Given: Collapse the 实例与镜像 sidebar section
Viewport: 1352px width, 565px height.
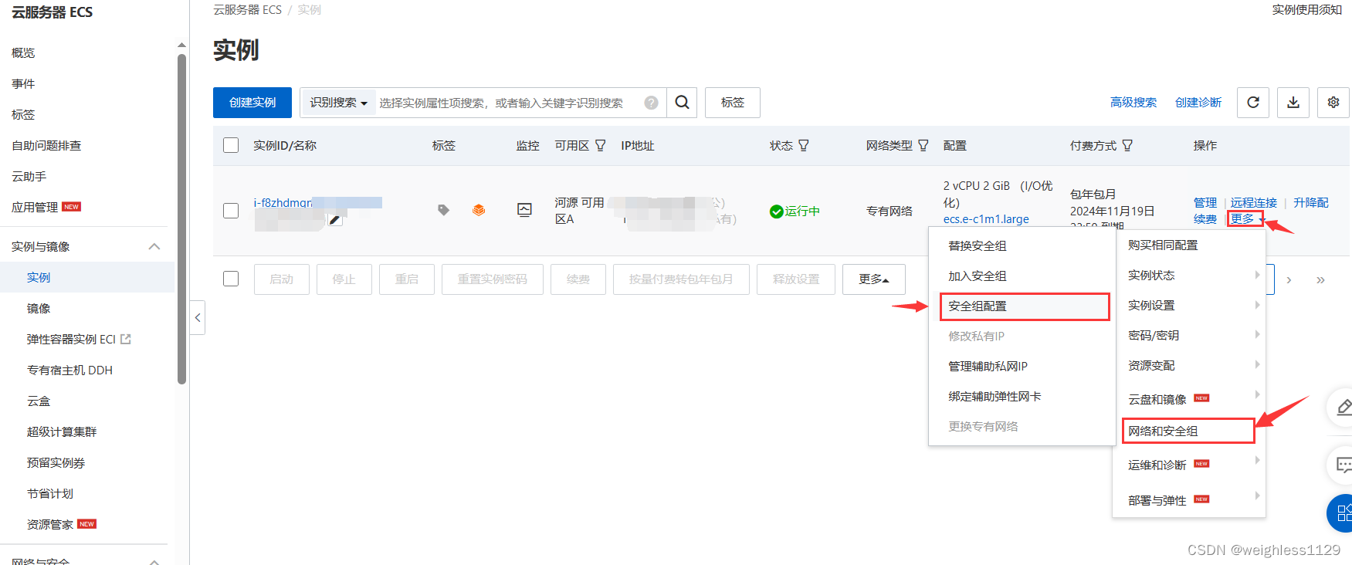Looking at the screenshot, I should point(154,246).
